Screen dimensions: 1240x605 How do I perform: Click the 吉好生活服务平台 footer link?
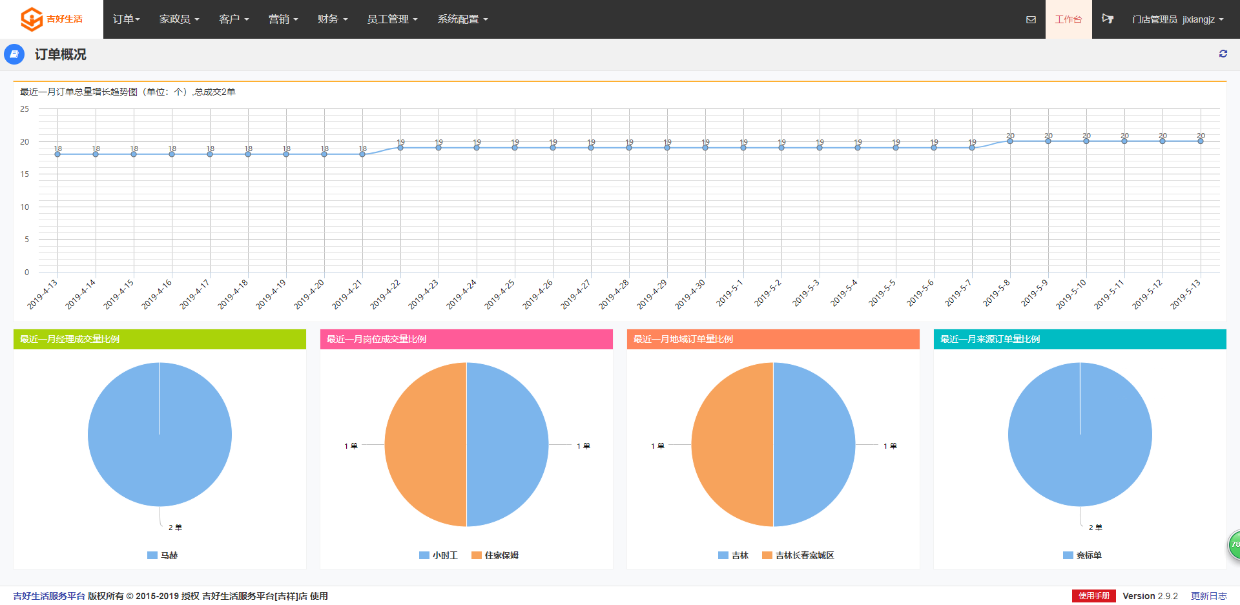pyautogui.click(x=49, y=596)
